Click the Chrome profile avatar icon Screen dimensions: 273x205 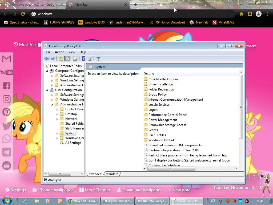pyautogui.click(x=259, y=14)
